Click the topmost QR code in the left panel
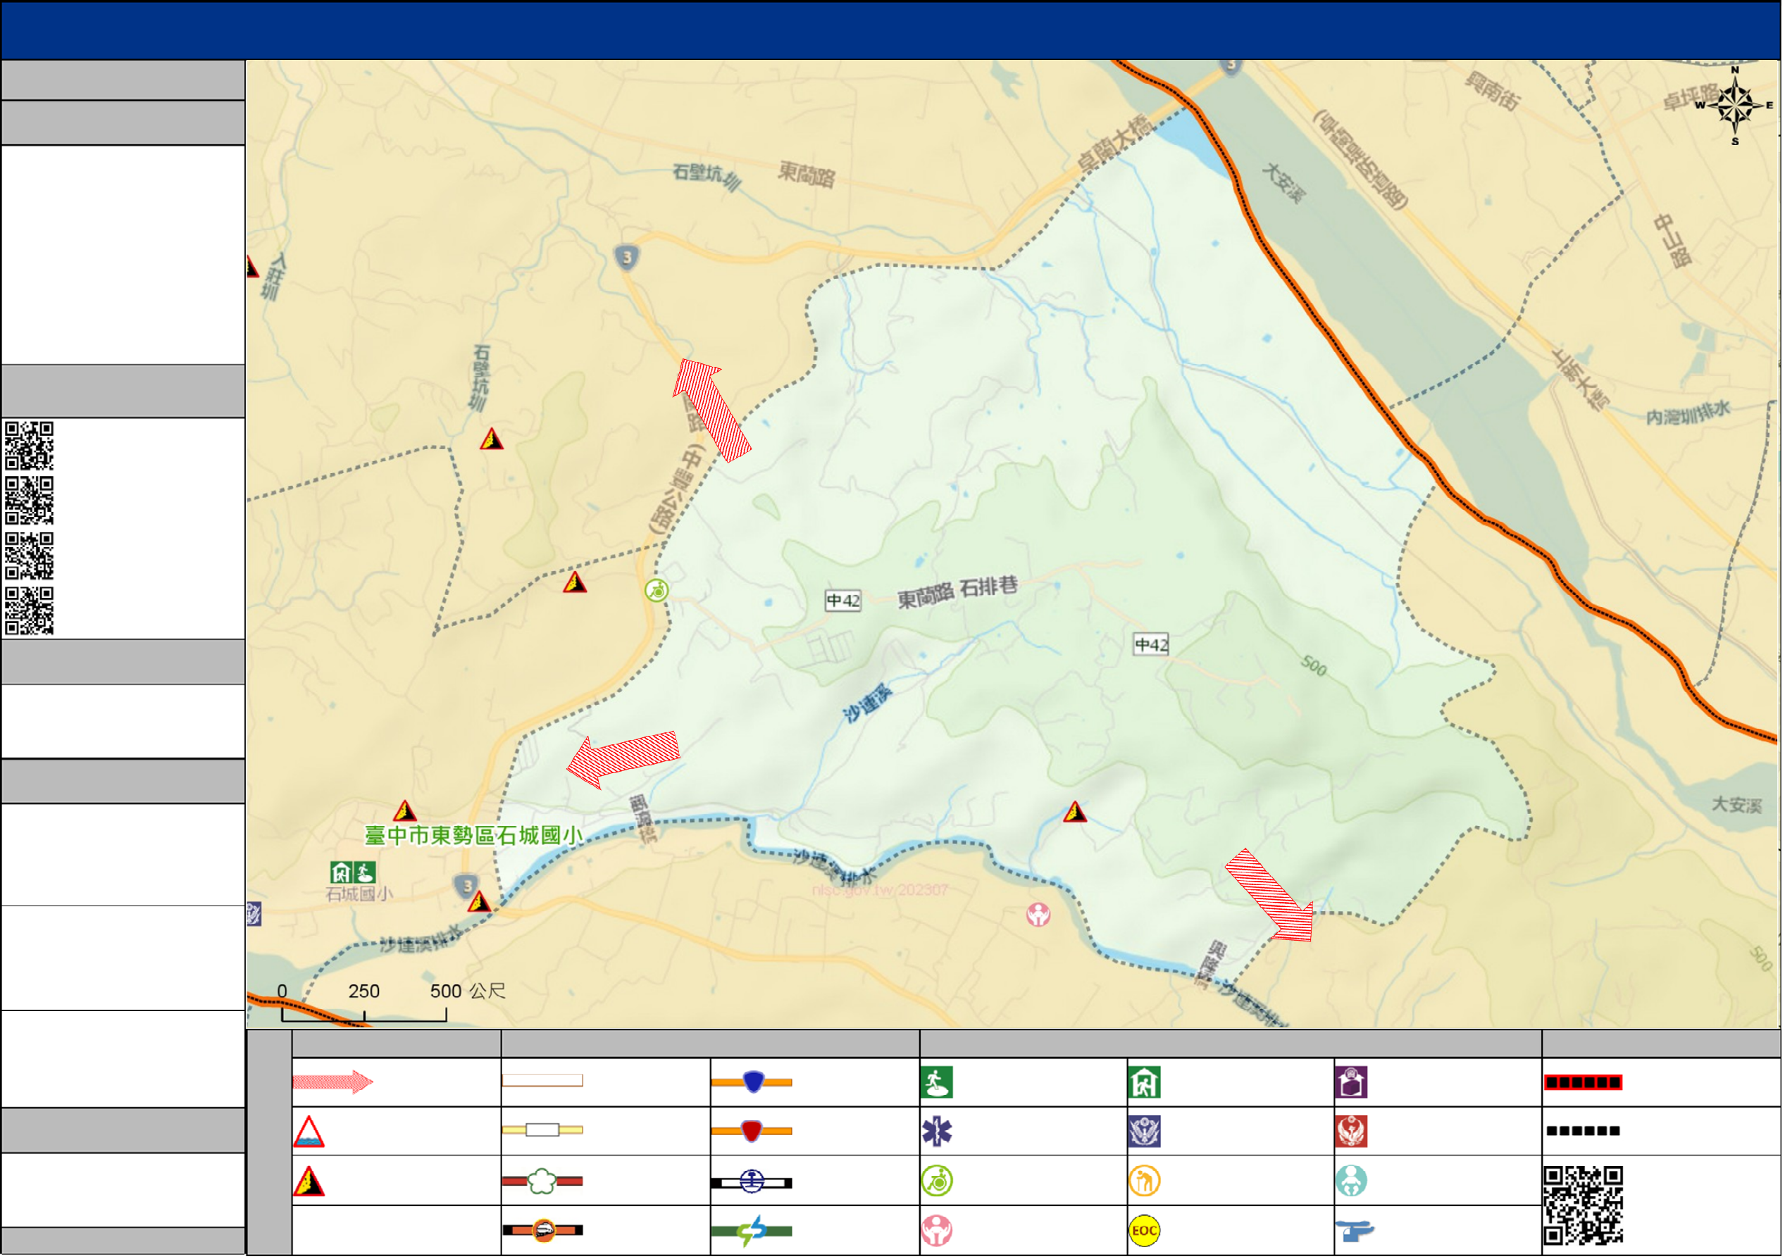The image size is (1785, 1259). coord(30,447)
